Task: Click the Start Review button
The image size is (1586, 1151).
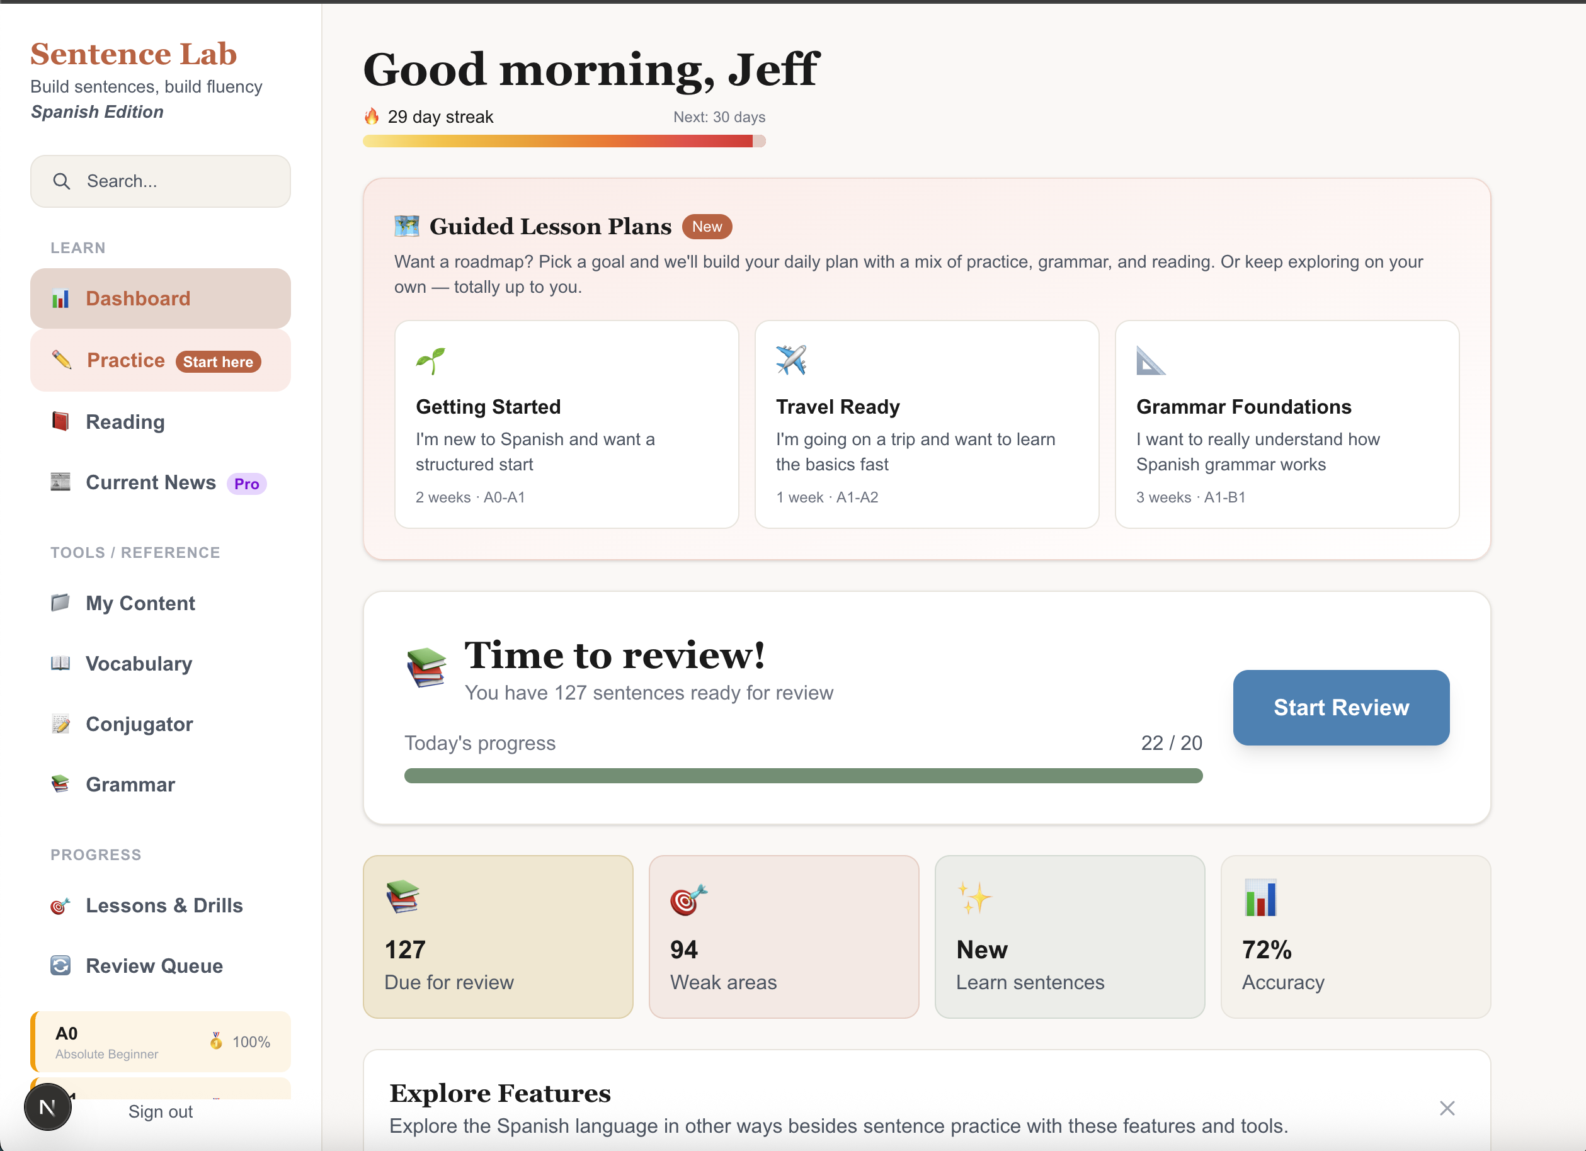Action: pos(1340,707)
